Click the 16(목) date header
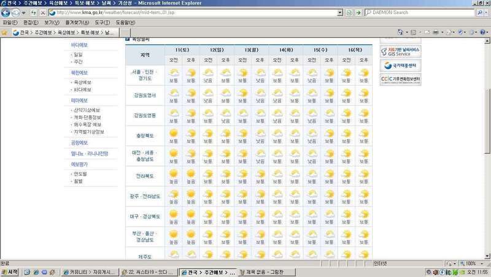 [x=355, y=50]
